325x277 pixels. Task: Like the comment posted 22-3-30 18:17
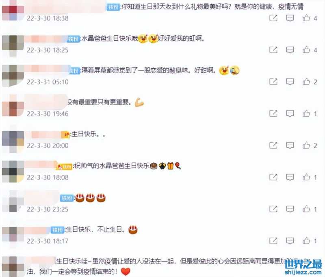(306, 241)
